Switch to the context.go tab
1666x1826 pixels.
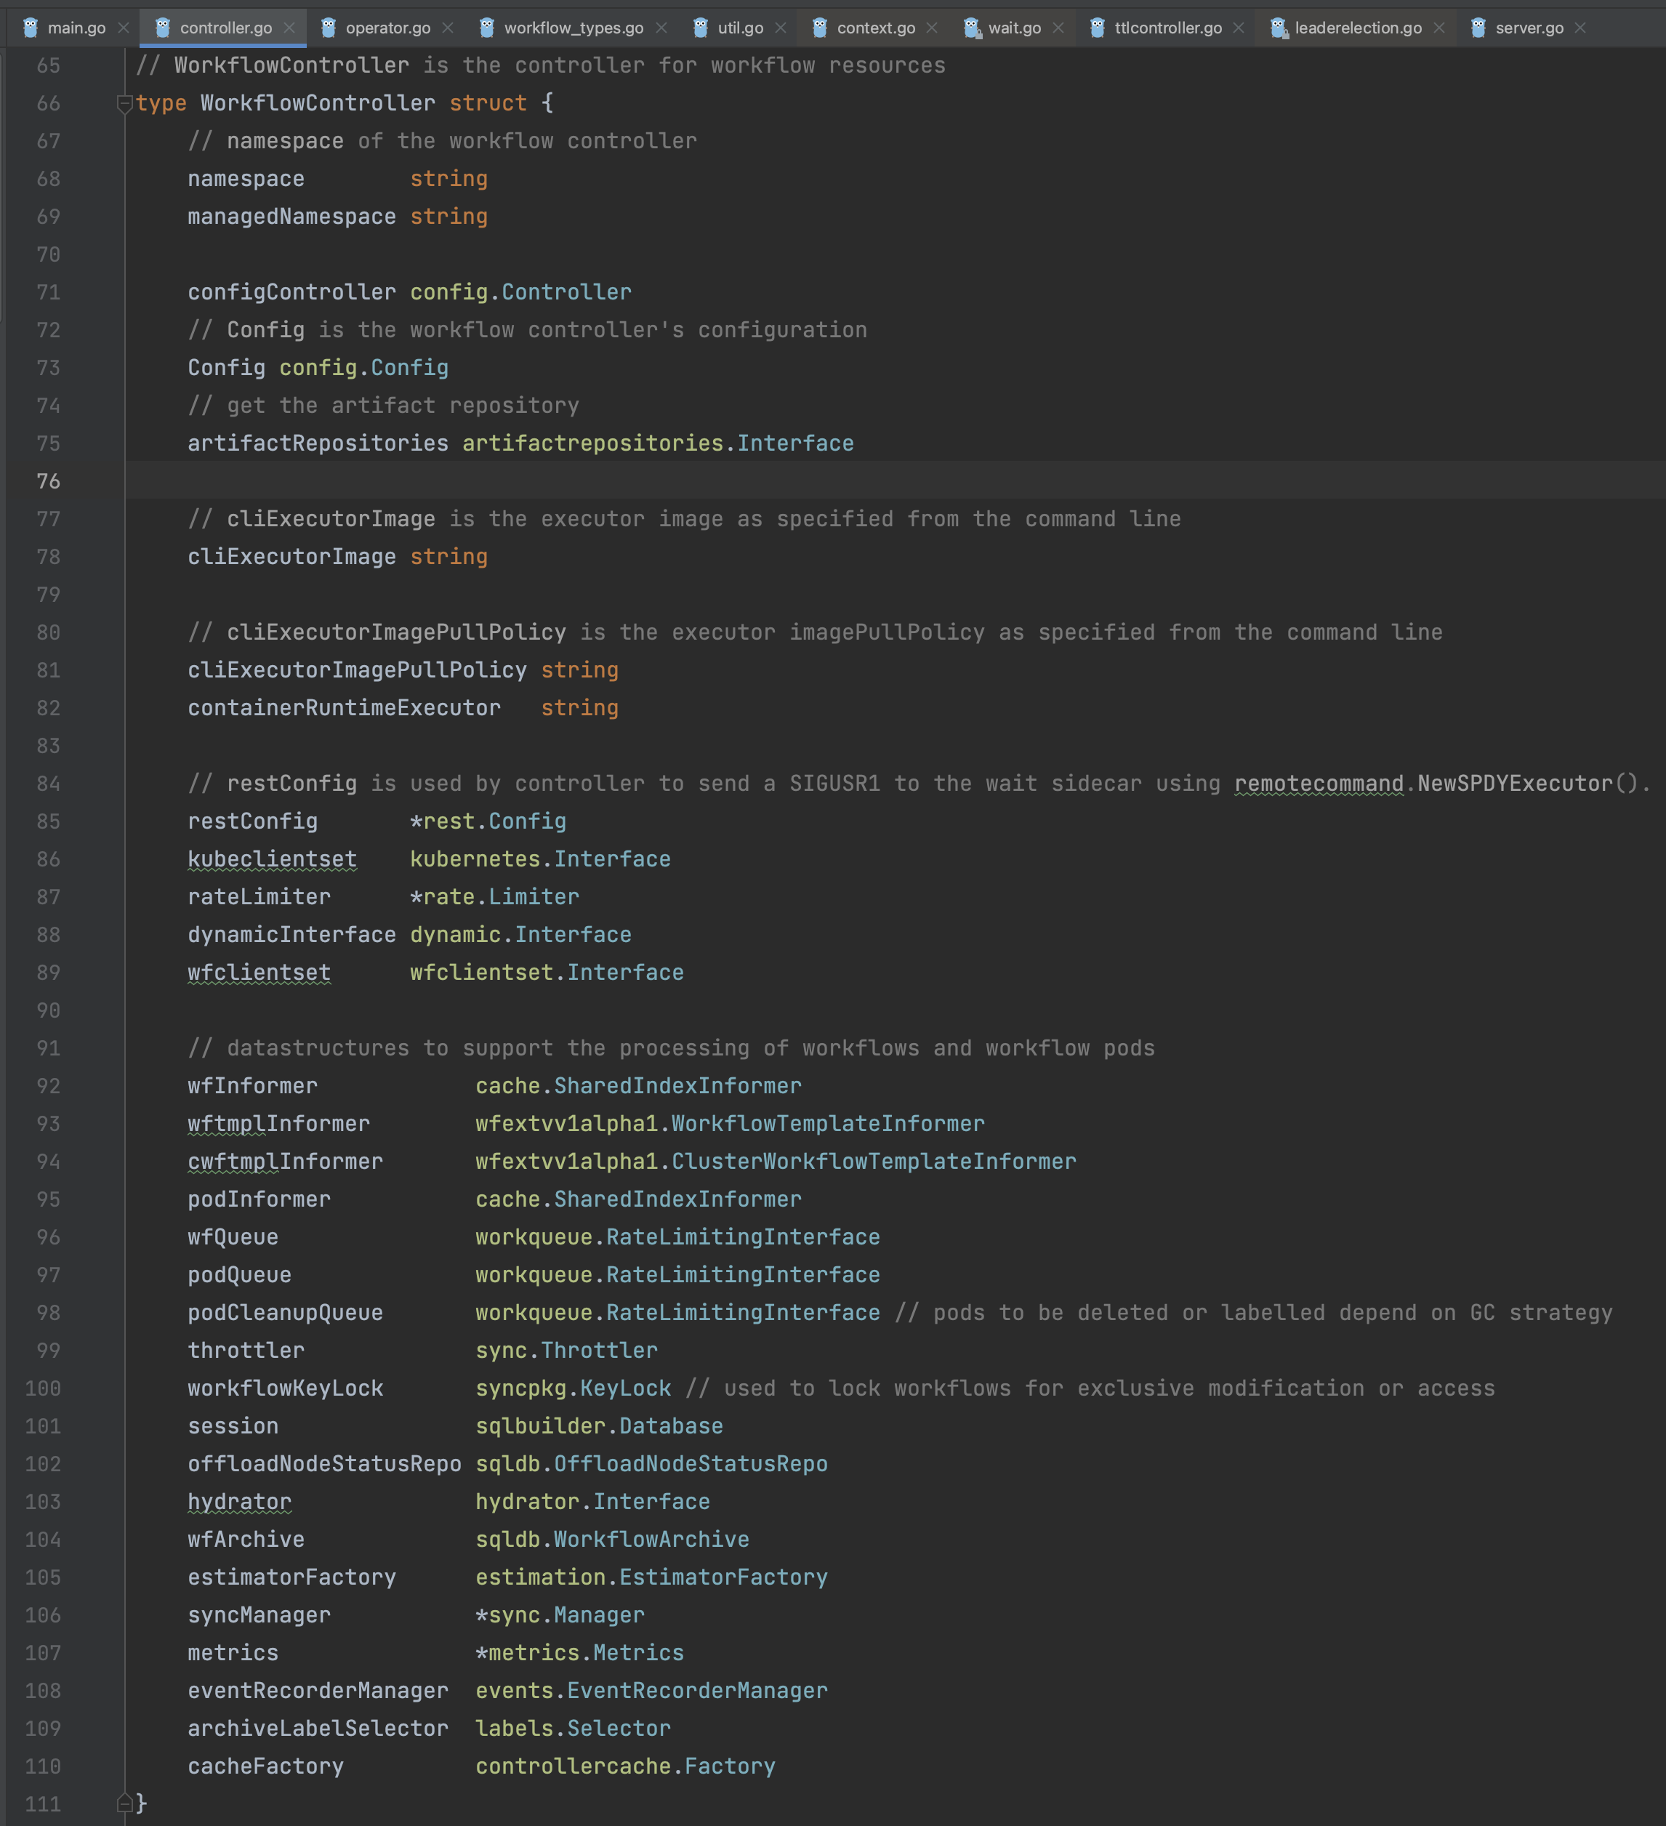[x=875, y=28]
